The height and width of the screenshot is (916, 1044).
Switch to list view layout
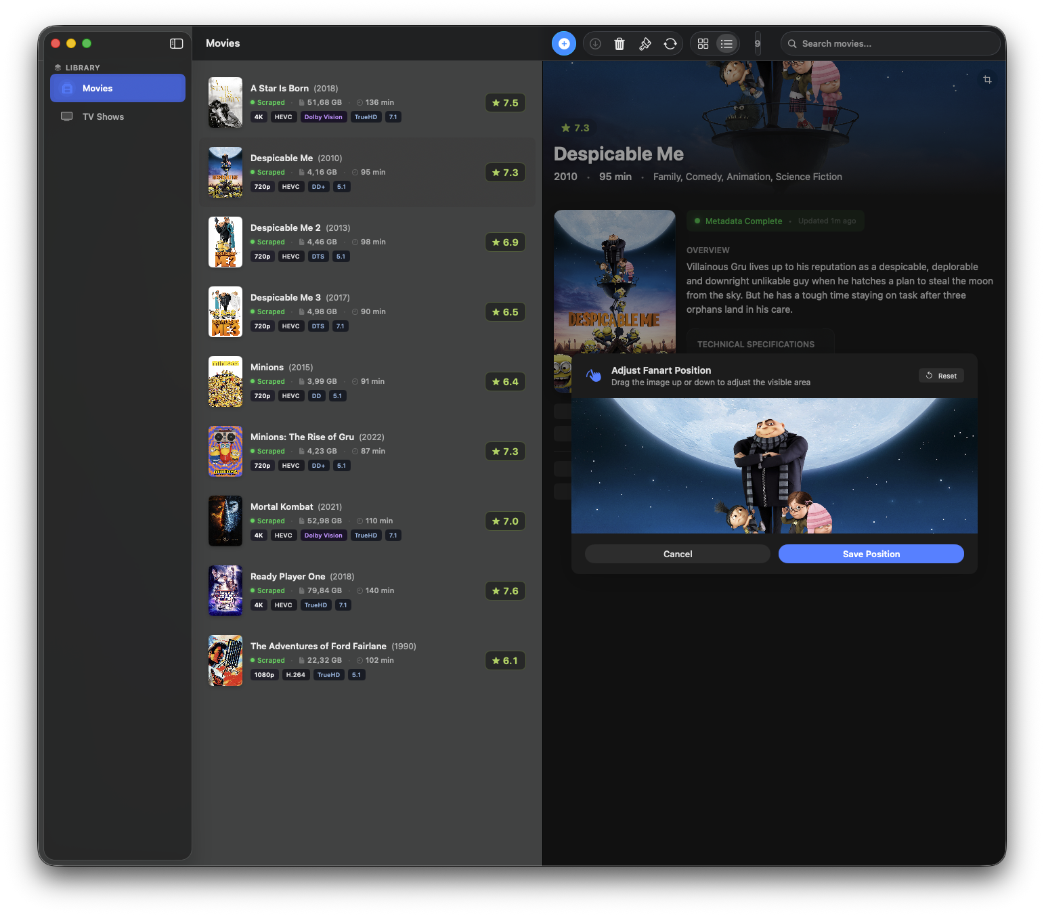(726, 44)
